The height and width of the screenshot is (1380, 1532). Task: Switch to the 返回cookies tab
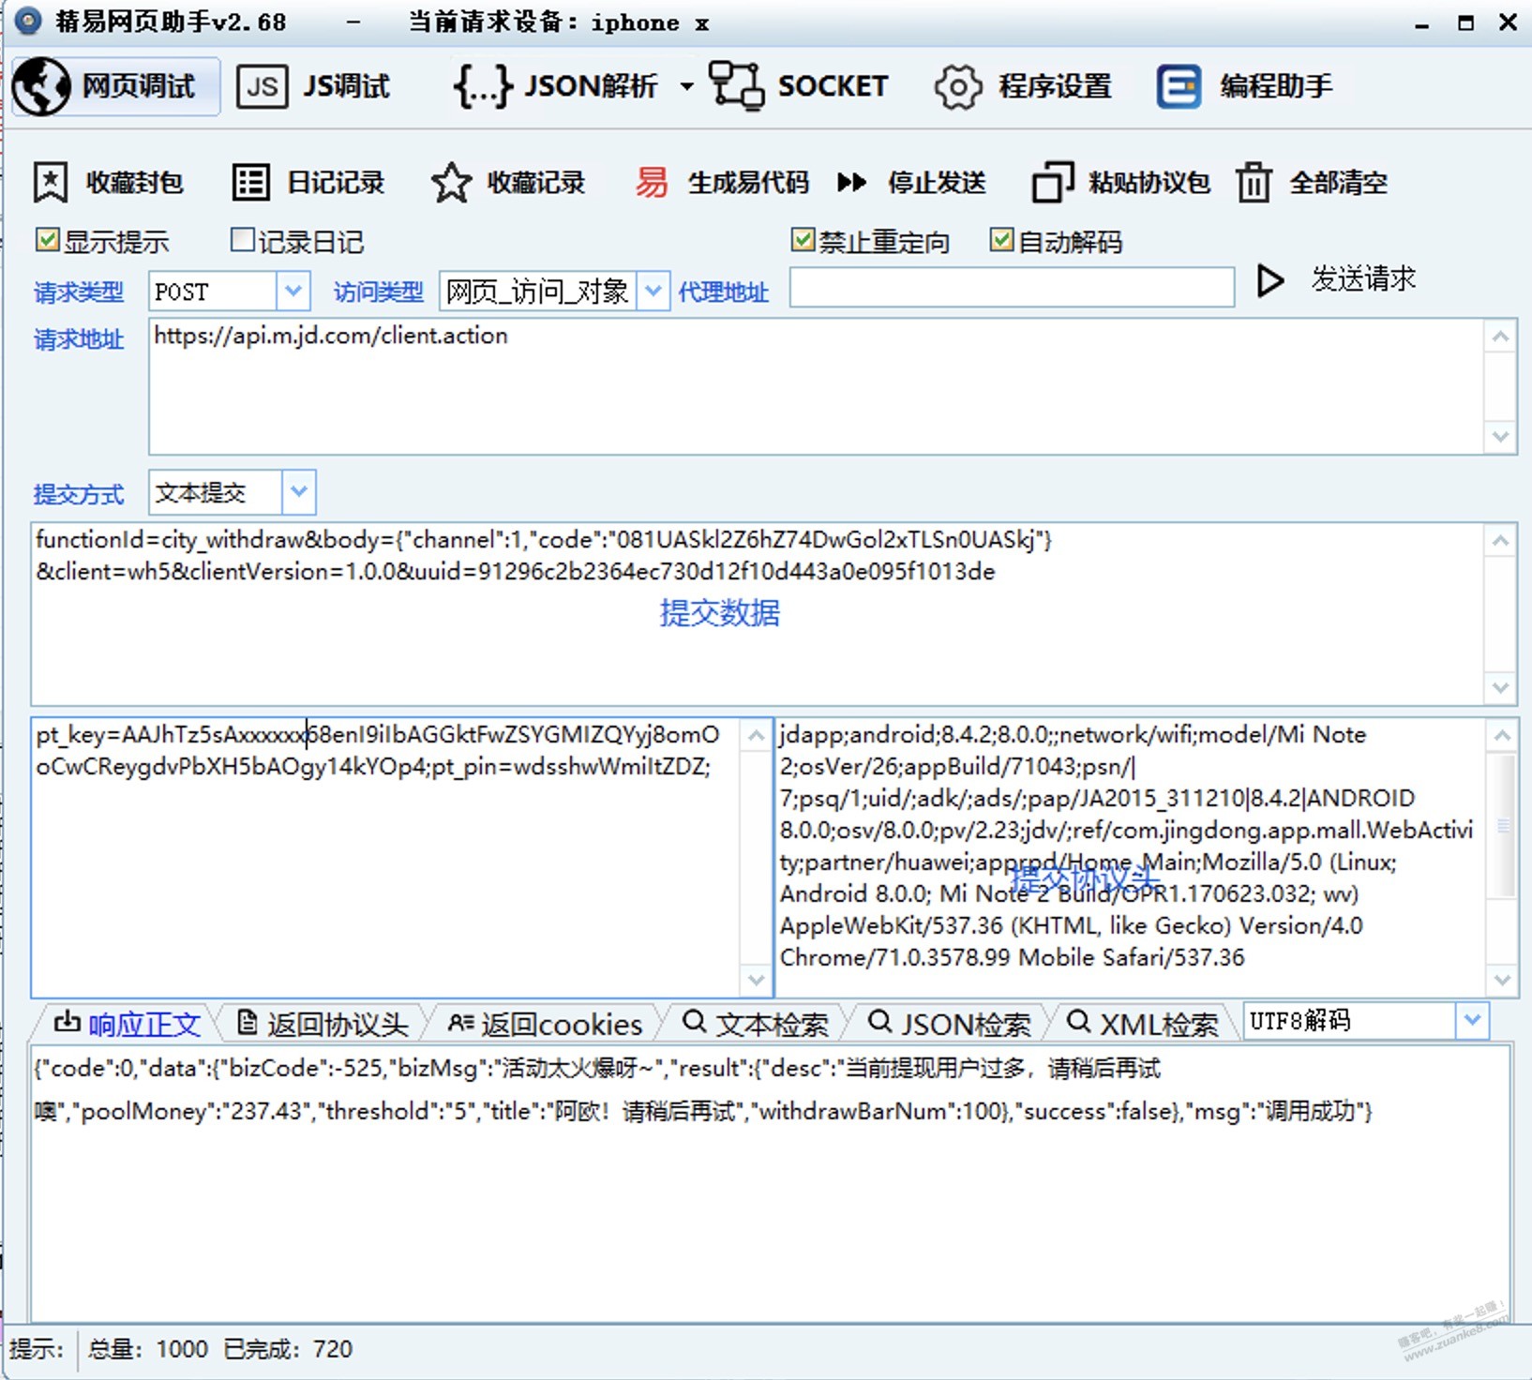pos(545,1023)
